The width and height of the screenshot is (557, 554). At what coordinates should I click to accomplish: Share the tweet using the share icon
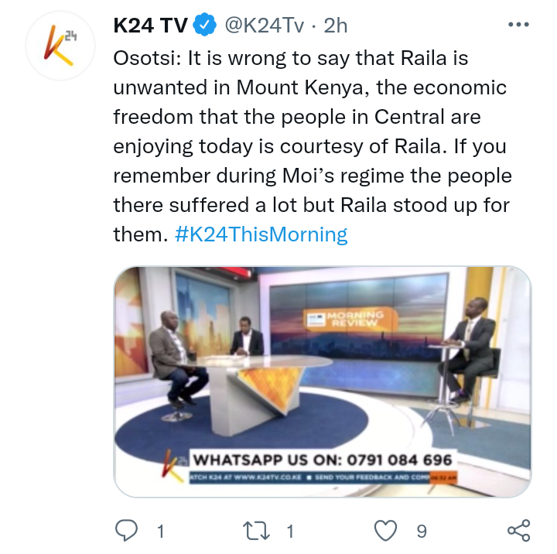518,531
